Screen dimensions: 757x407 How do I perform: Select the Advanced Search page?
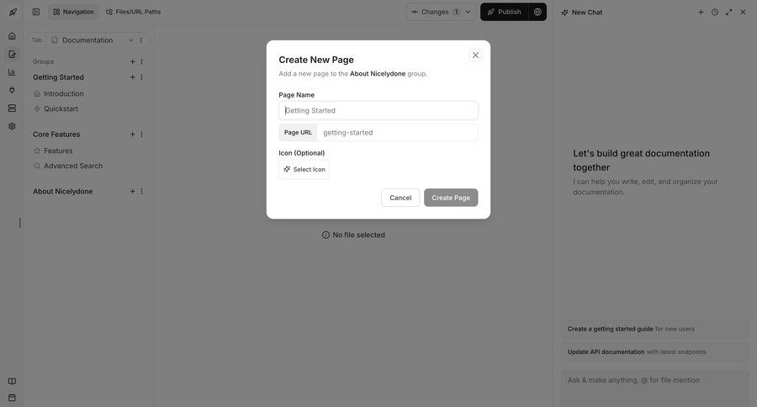pos(72,166)
